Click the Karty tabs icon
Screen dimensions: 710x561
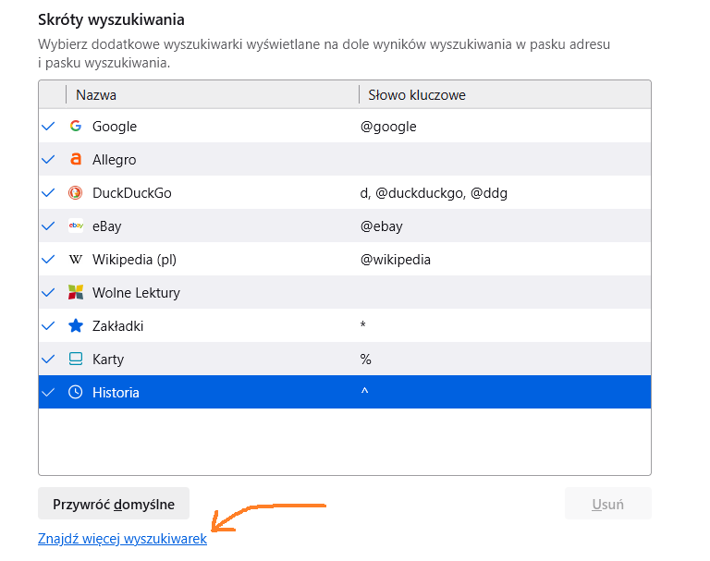tap(76, 360)
